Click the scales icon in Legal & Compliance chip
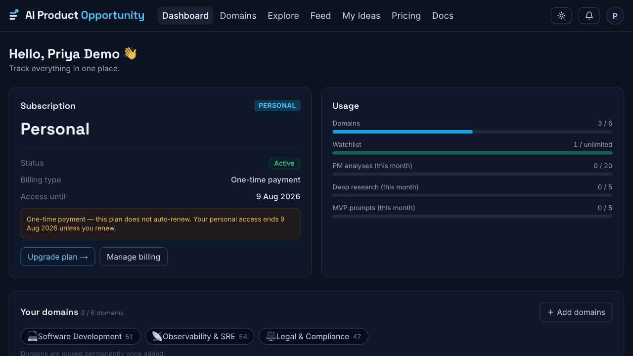The height and width of the screenshot is (356, 633). (271, 337)
